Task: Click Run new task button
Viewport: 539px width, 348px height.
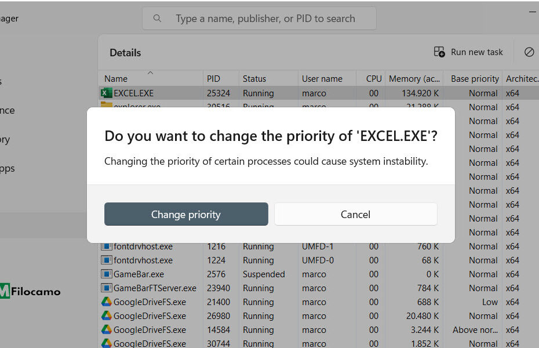Action: pos(468,52)
